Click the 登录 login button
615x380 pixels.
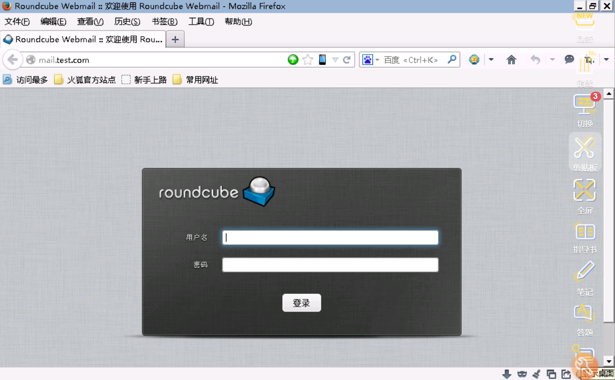[301, 303]
